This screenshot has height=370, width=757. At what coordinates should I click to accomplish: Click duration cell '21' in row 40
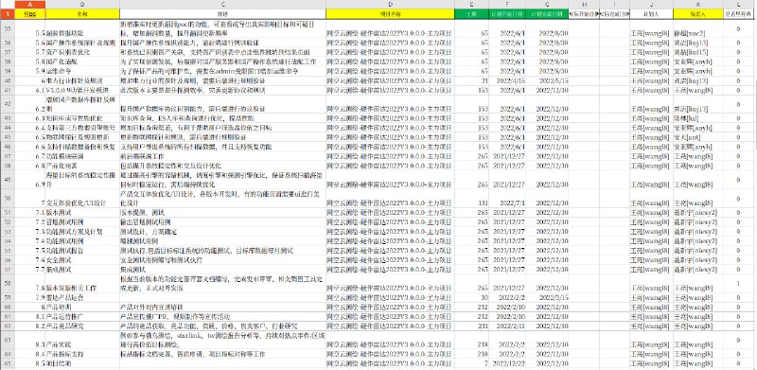[x=471, y=80]
